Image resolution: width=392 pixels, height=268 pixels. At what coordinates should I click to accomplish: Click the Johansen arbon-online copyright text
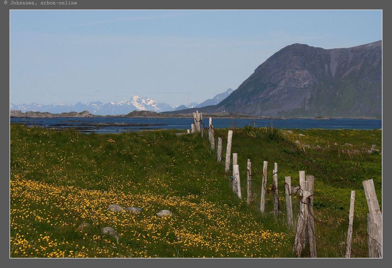41,3
